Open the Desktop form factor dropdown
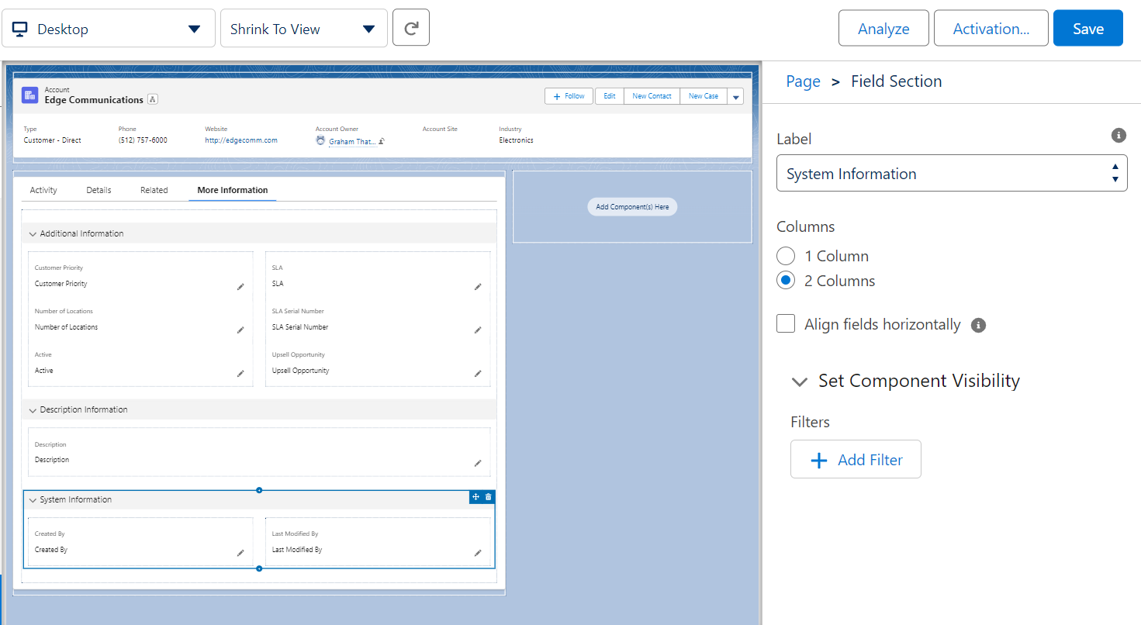 pyautogui.click(x=109, y=29)
